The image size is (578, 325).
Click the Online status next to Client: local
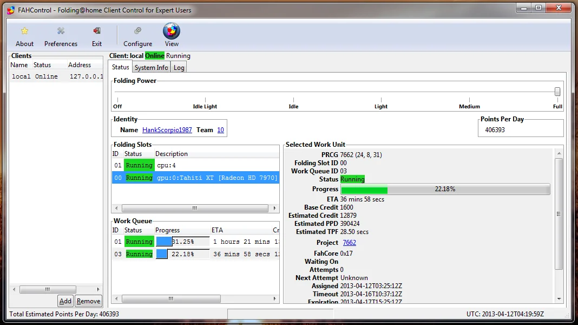point(154,56)
